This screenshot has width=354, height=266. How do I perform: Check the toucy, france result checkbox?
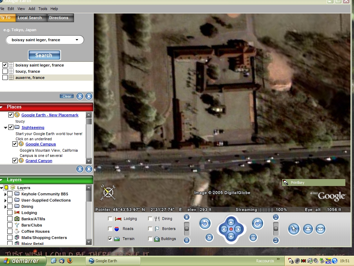click(5, 71)
